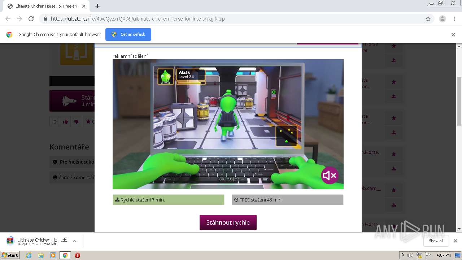Click the thumbs up like button
Image resolution: width=462 pixels, height=260 pixels.
65,122
